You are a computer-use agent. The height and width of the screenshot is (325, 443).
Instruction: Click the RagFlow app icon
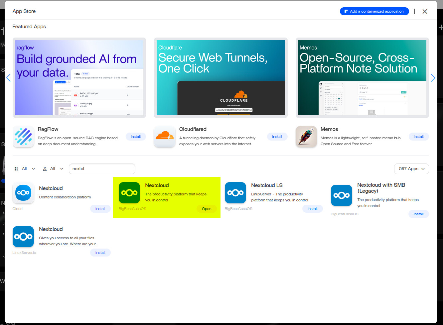pyautogui.click(x=23, y=137)
